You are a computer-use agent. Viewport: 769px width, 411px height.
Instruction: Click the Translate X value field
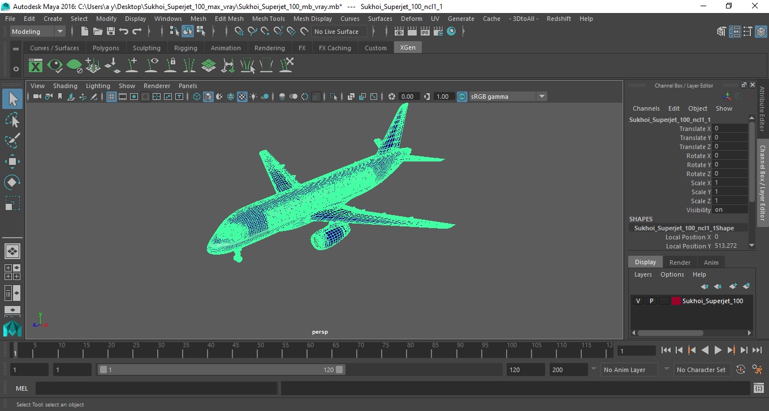(x=729, y=129)
